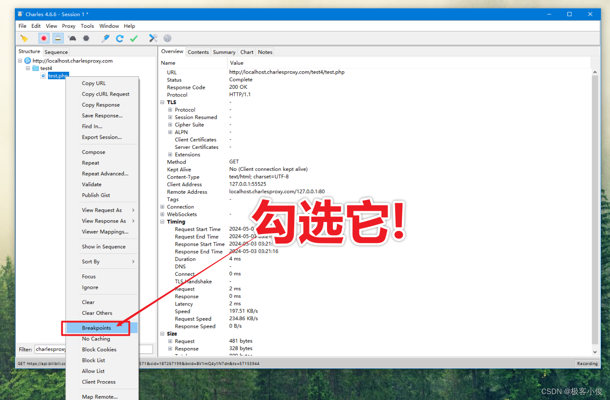The image size is (610, 400).
Task: Click the test4 folder icon
Action: (x=35, y=69)
